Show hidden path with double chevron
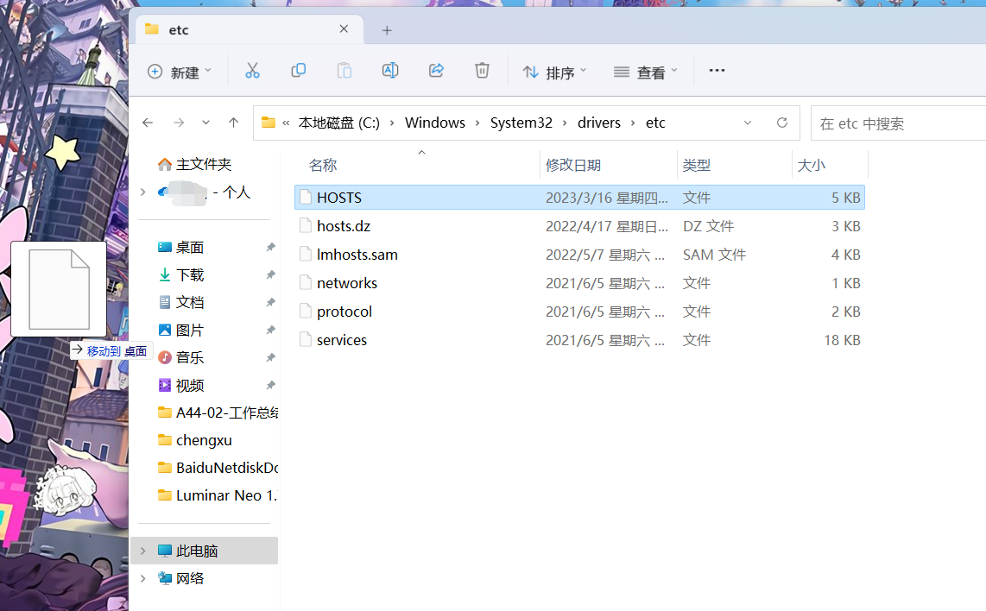Viewport: 986px width, 611px height. (x=286, y=123)
